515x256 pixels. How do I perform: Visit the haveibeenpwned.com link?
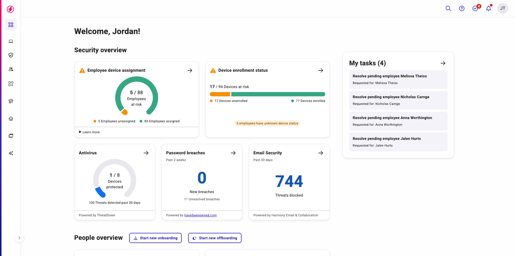click(201, 215)
